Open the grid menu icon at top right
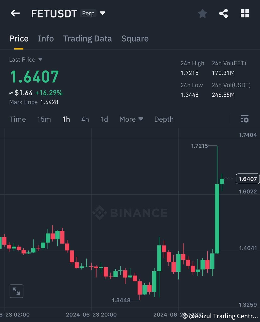The height and width of the screenshot is (322, 260). click(x=244, y=14)
